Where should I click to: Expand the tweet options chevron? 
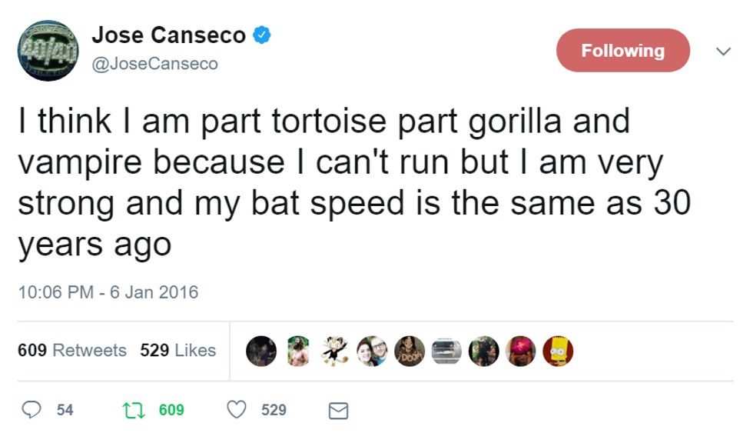(722, 51)
